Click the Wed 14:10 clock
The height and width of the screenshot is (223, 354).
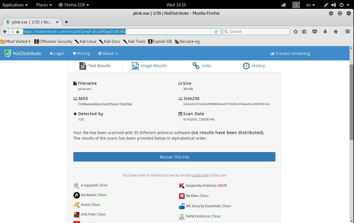click(x=176, y=5)
